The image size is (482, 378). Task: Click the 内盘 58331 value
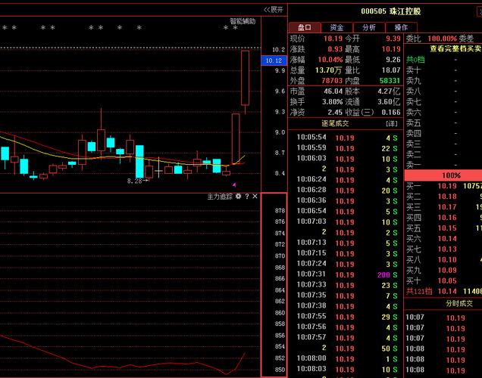tap(390, 81)
